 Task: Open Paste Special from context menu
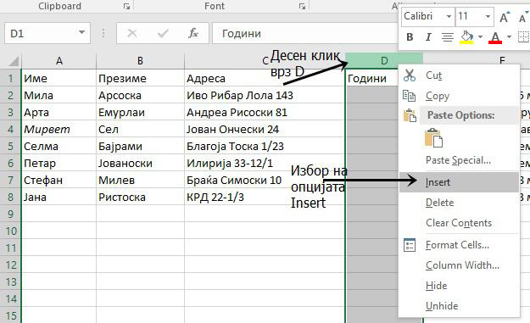pyautogui.click(x=459, y=160)
